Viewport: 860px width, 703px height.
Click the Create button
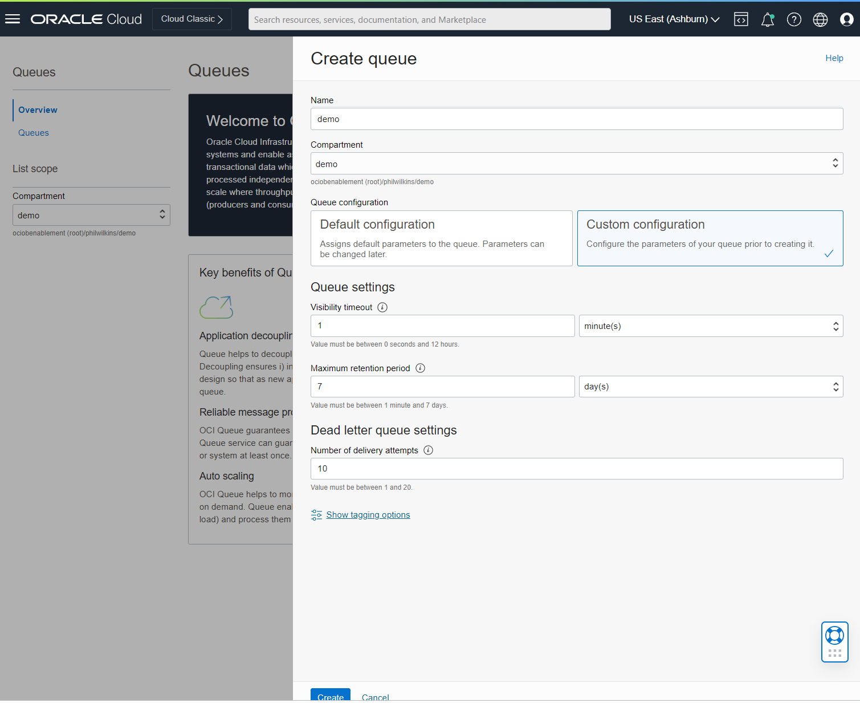coord(331,696)
